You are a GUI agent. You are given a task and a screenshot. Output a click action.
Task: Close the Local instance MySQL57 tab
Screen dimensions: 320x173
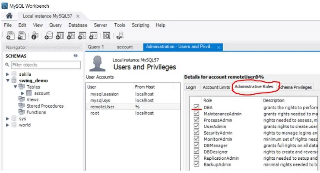(78, 16)
